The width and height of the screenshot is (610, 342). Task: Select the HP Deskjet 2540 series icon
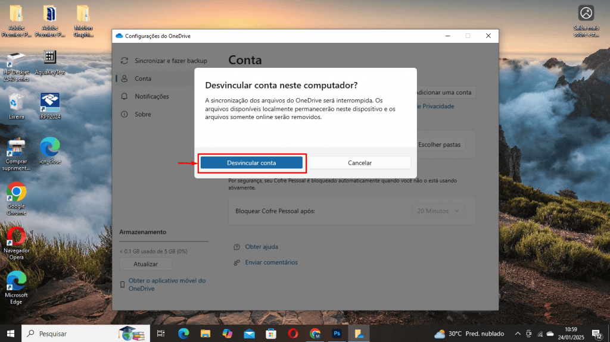(x=16, y=65)
